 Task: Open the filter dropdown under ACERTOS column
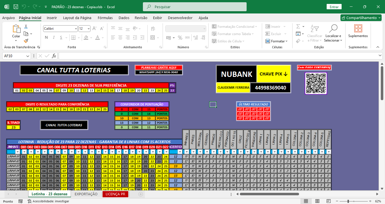[x=180, y=152]
